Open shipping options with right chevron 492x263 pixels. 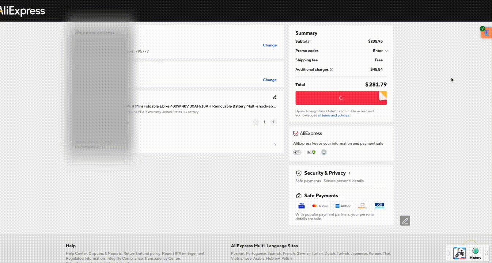(275, 145)
